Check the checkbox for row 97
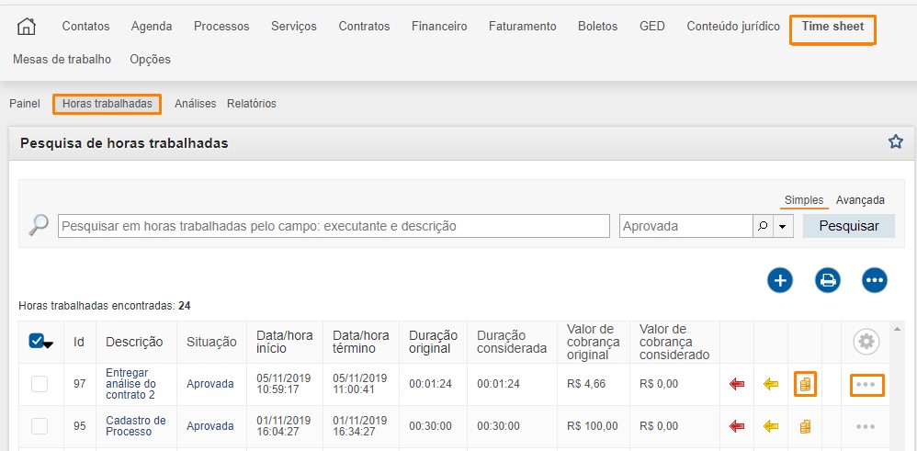The width and height of the screenshot is (917, 451). point(40,384)
